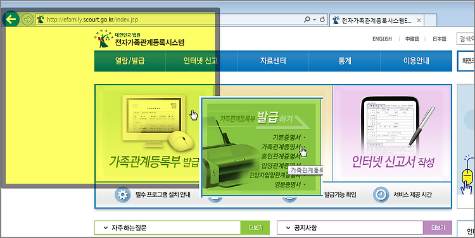The image size is (475, 238).
Task: Click the 검색어 search input field
Action: tap(465, 39)
